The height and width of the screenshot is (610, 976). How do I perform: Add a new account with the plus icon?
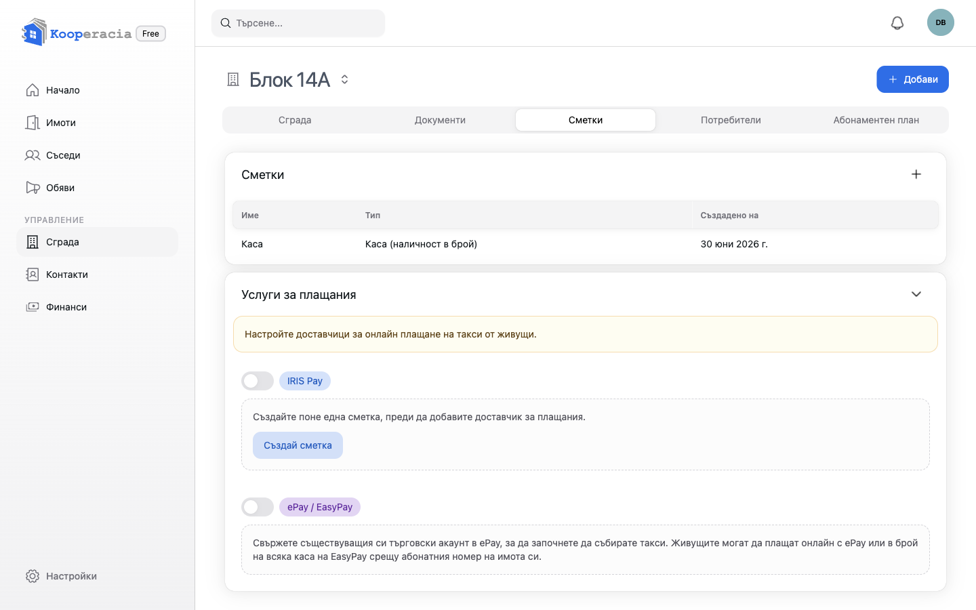(x=916, y=174)
